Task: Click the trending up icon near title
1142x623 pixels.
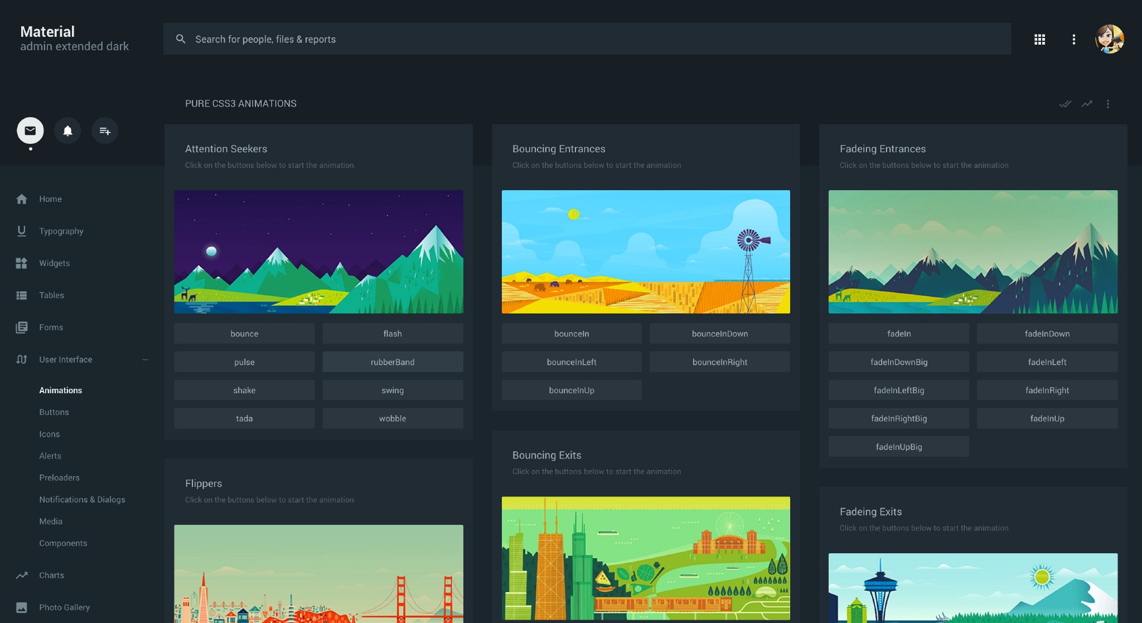Action: click(x=1087, y=104)
